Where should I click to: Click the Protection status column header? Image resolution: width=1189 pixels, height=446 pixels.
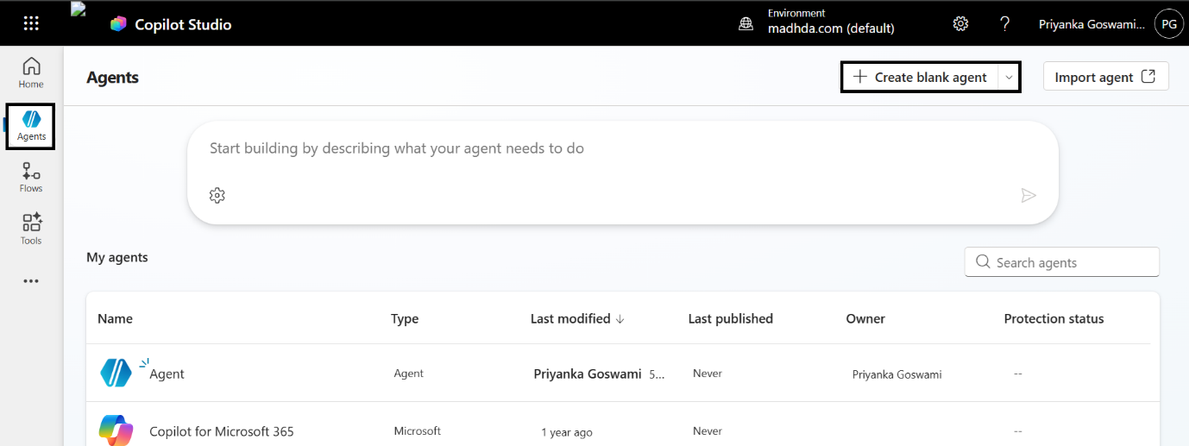point(1054,318)
